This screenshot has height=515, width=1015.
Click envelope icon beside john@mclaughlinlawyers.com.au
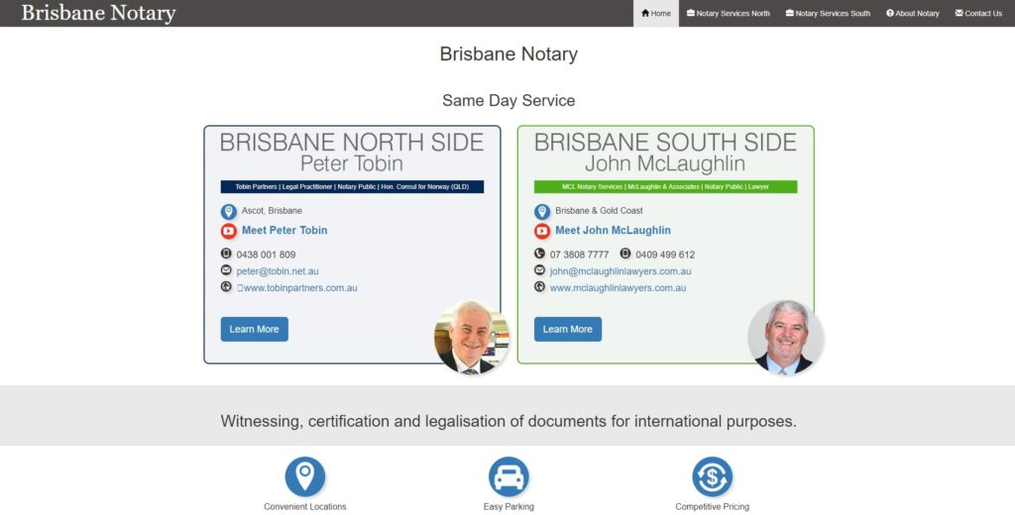click(x=539, y=270)
